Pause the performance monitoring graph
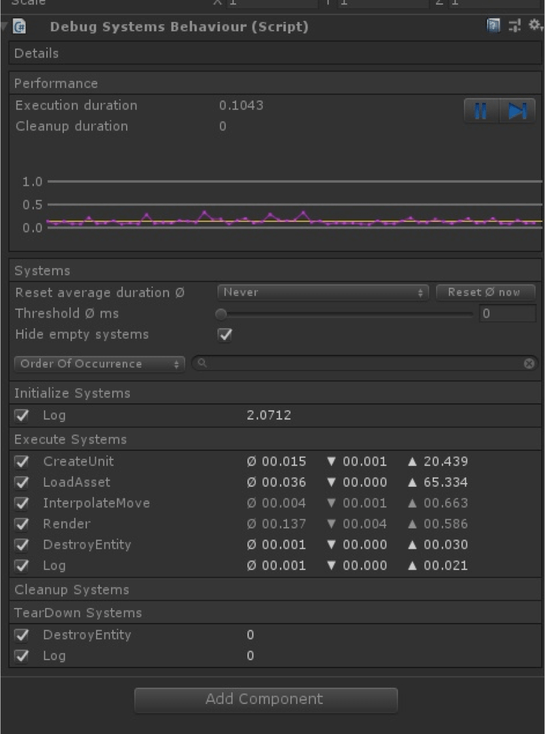 [x=481, y=111]
